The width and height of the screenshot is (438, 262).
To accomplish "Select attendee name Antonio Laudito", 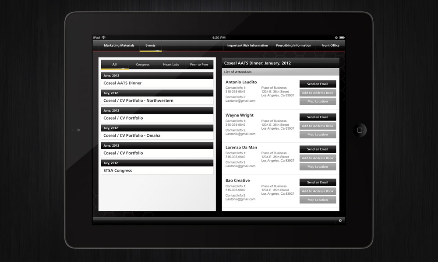I will (241, 82).
